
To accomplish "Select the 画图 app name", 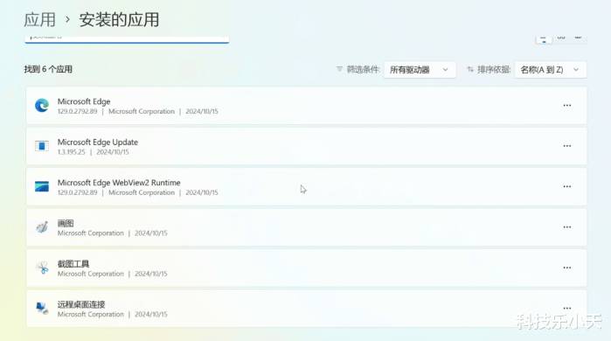I will [66, 223].
